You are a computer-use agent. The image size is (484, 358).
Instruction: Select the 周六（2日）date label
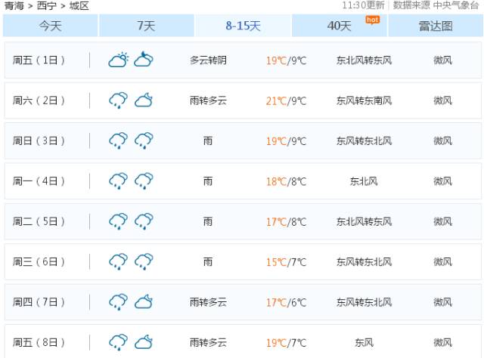tap(39, 100)
